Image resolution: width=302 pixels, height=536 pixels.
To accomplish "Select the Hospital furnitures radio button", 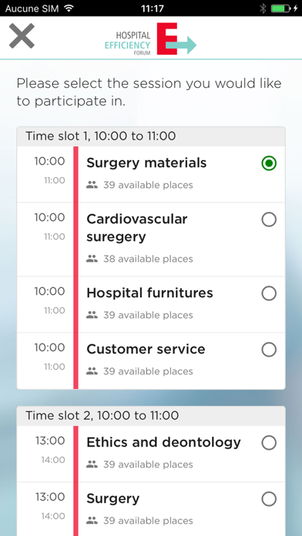I will (x=269, y=293).
